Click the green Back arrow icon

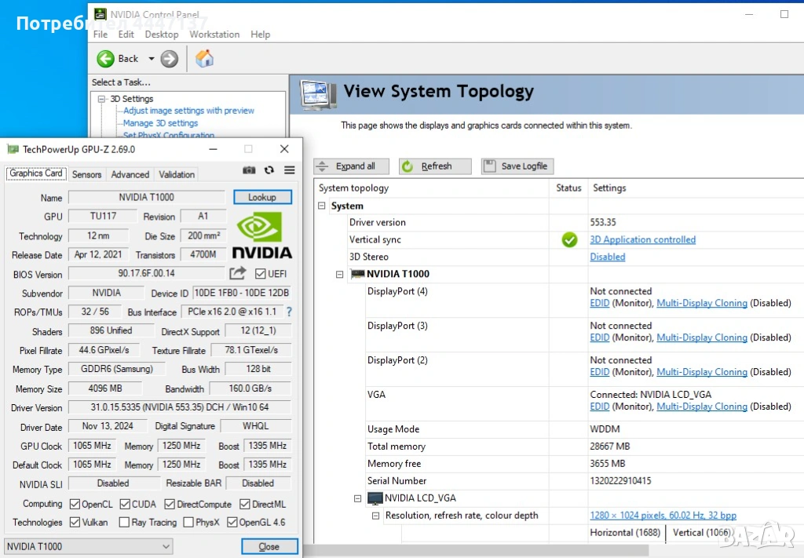coord(106,59)
